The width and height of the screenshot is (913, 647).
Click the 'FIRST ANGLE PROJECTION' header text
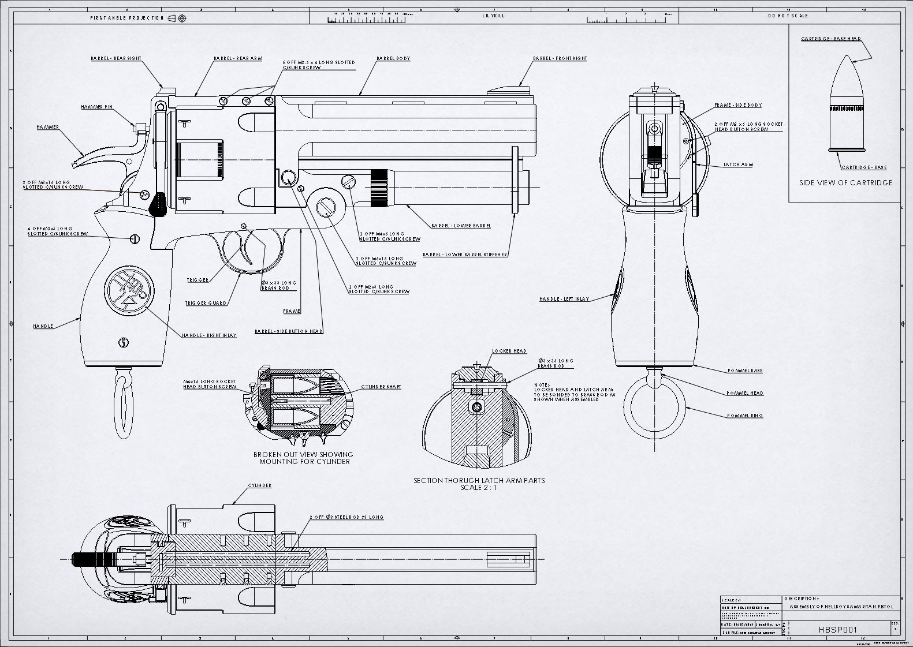[x=127, y=18]
